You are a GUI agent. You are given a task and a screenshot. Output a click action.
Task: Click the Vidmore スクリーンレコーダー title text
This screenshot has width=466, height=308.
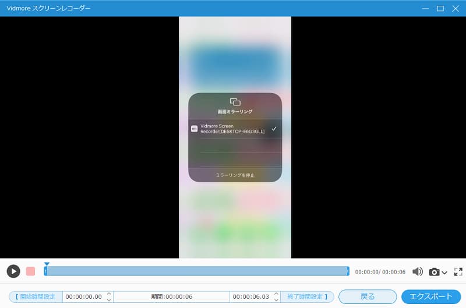(x=48, y=8)
